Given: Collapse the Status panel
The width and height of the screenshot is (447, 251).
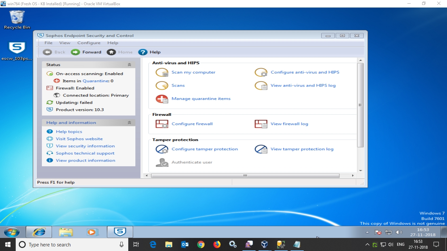Looking at the screenshot, I should [x=129, y=65].
